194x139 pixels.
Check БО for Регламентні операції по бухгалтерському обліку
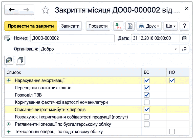pos(147,124)
